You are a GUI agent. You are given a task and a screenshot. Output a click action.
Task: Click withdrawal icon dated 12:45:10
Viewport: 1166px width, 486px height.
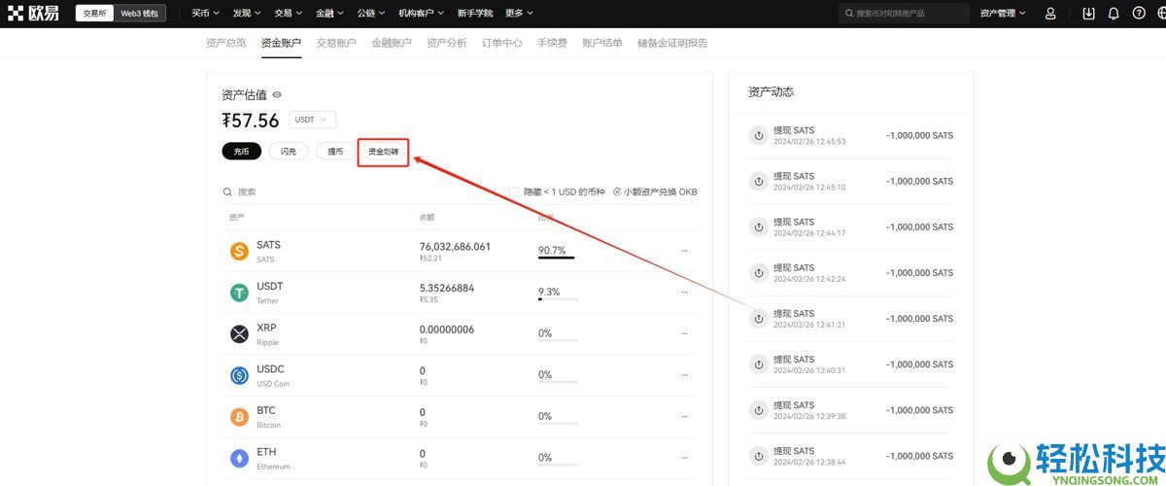759,181
